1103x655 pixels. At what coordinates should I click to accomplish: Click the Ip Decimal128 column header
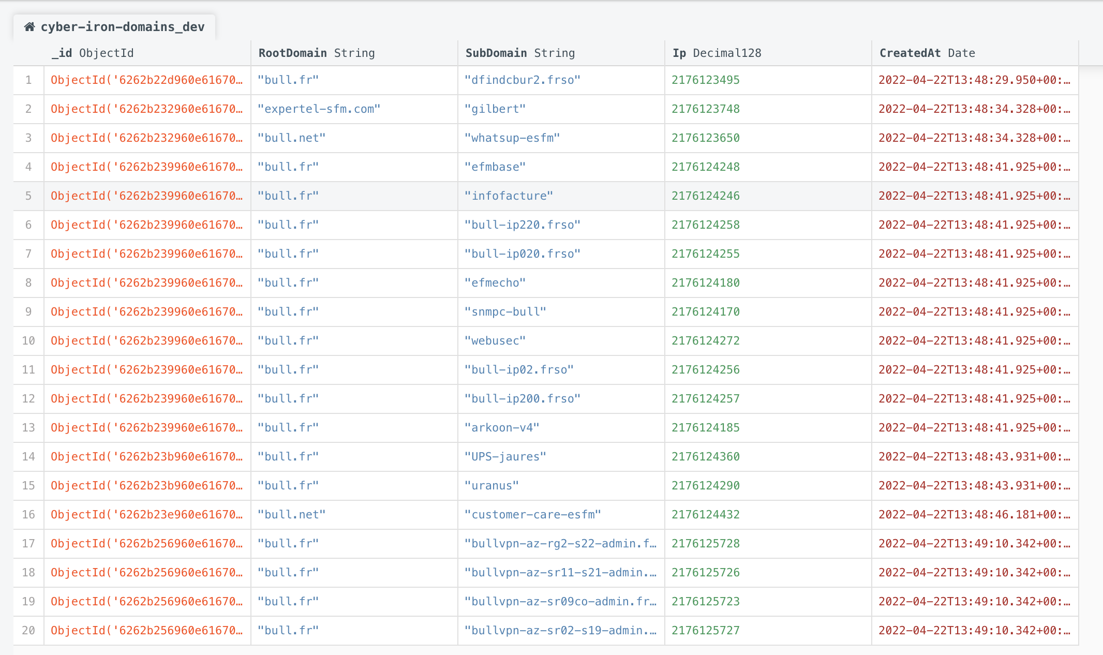[x=717, y=53]
